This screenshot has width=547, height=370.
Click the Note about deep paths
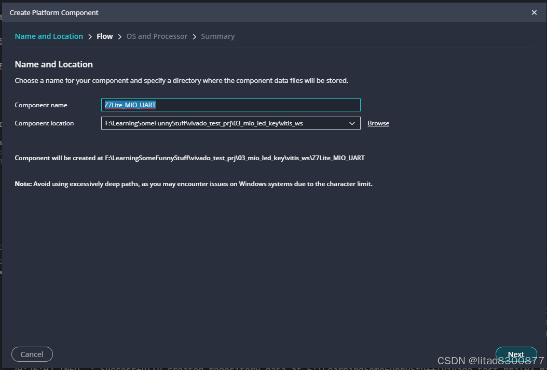point(194,184)
